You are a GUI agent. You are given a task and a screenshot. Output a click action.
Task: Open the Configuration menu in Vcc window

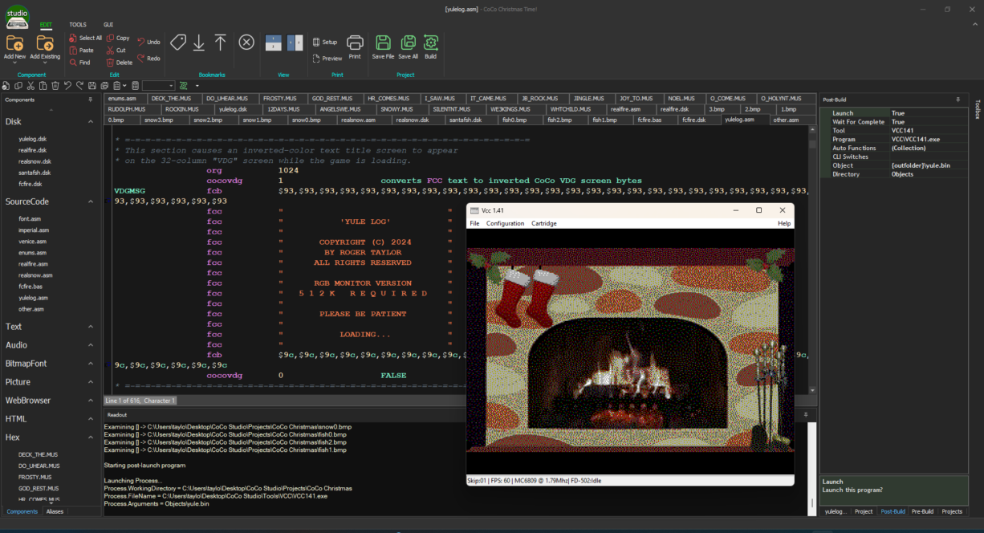pos(505,223)
